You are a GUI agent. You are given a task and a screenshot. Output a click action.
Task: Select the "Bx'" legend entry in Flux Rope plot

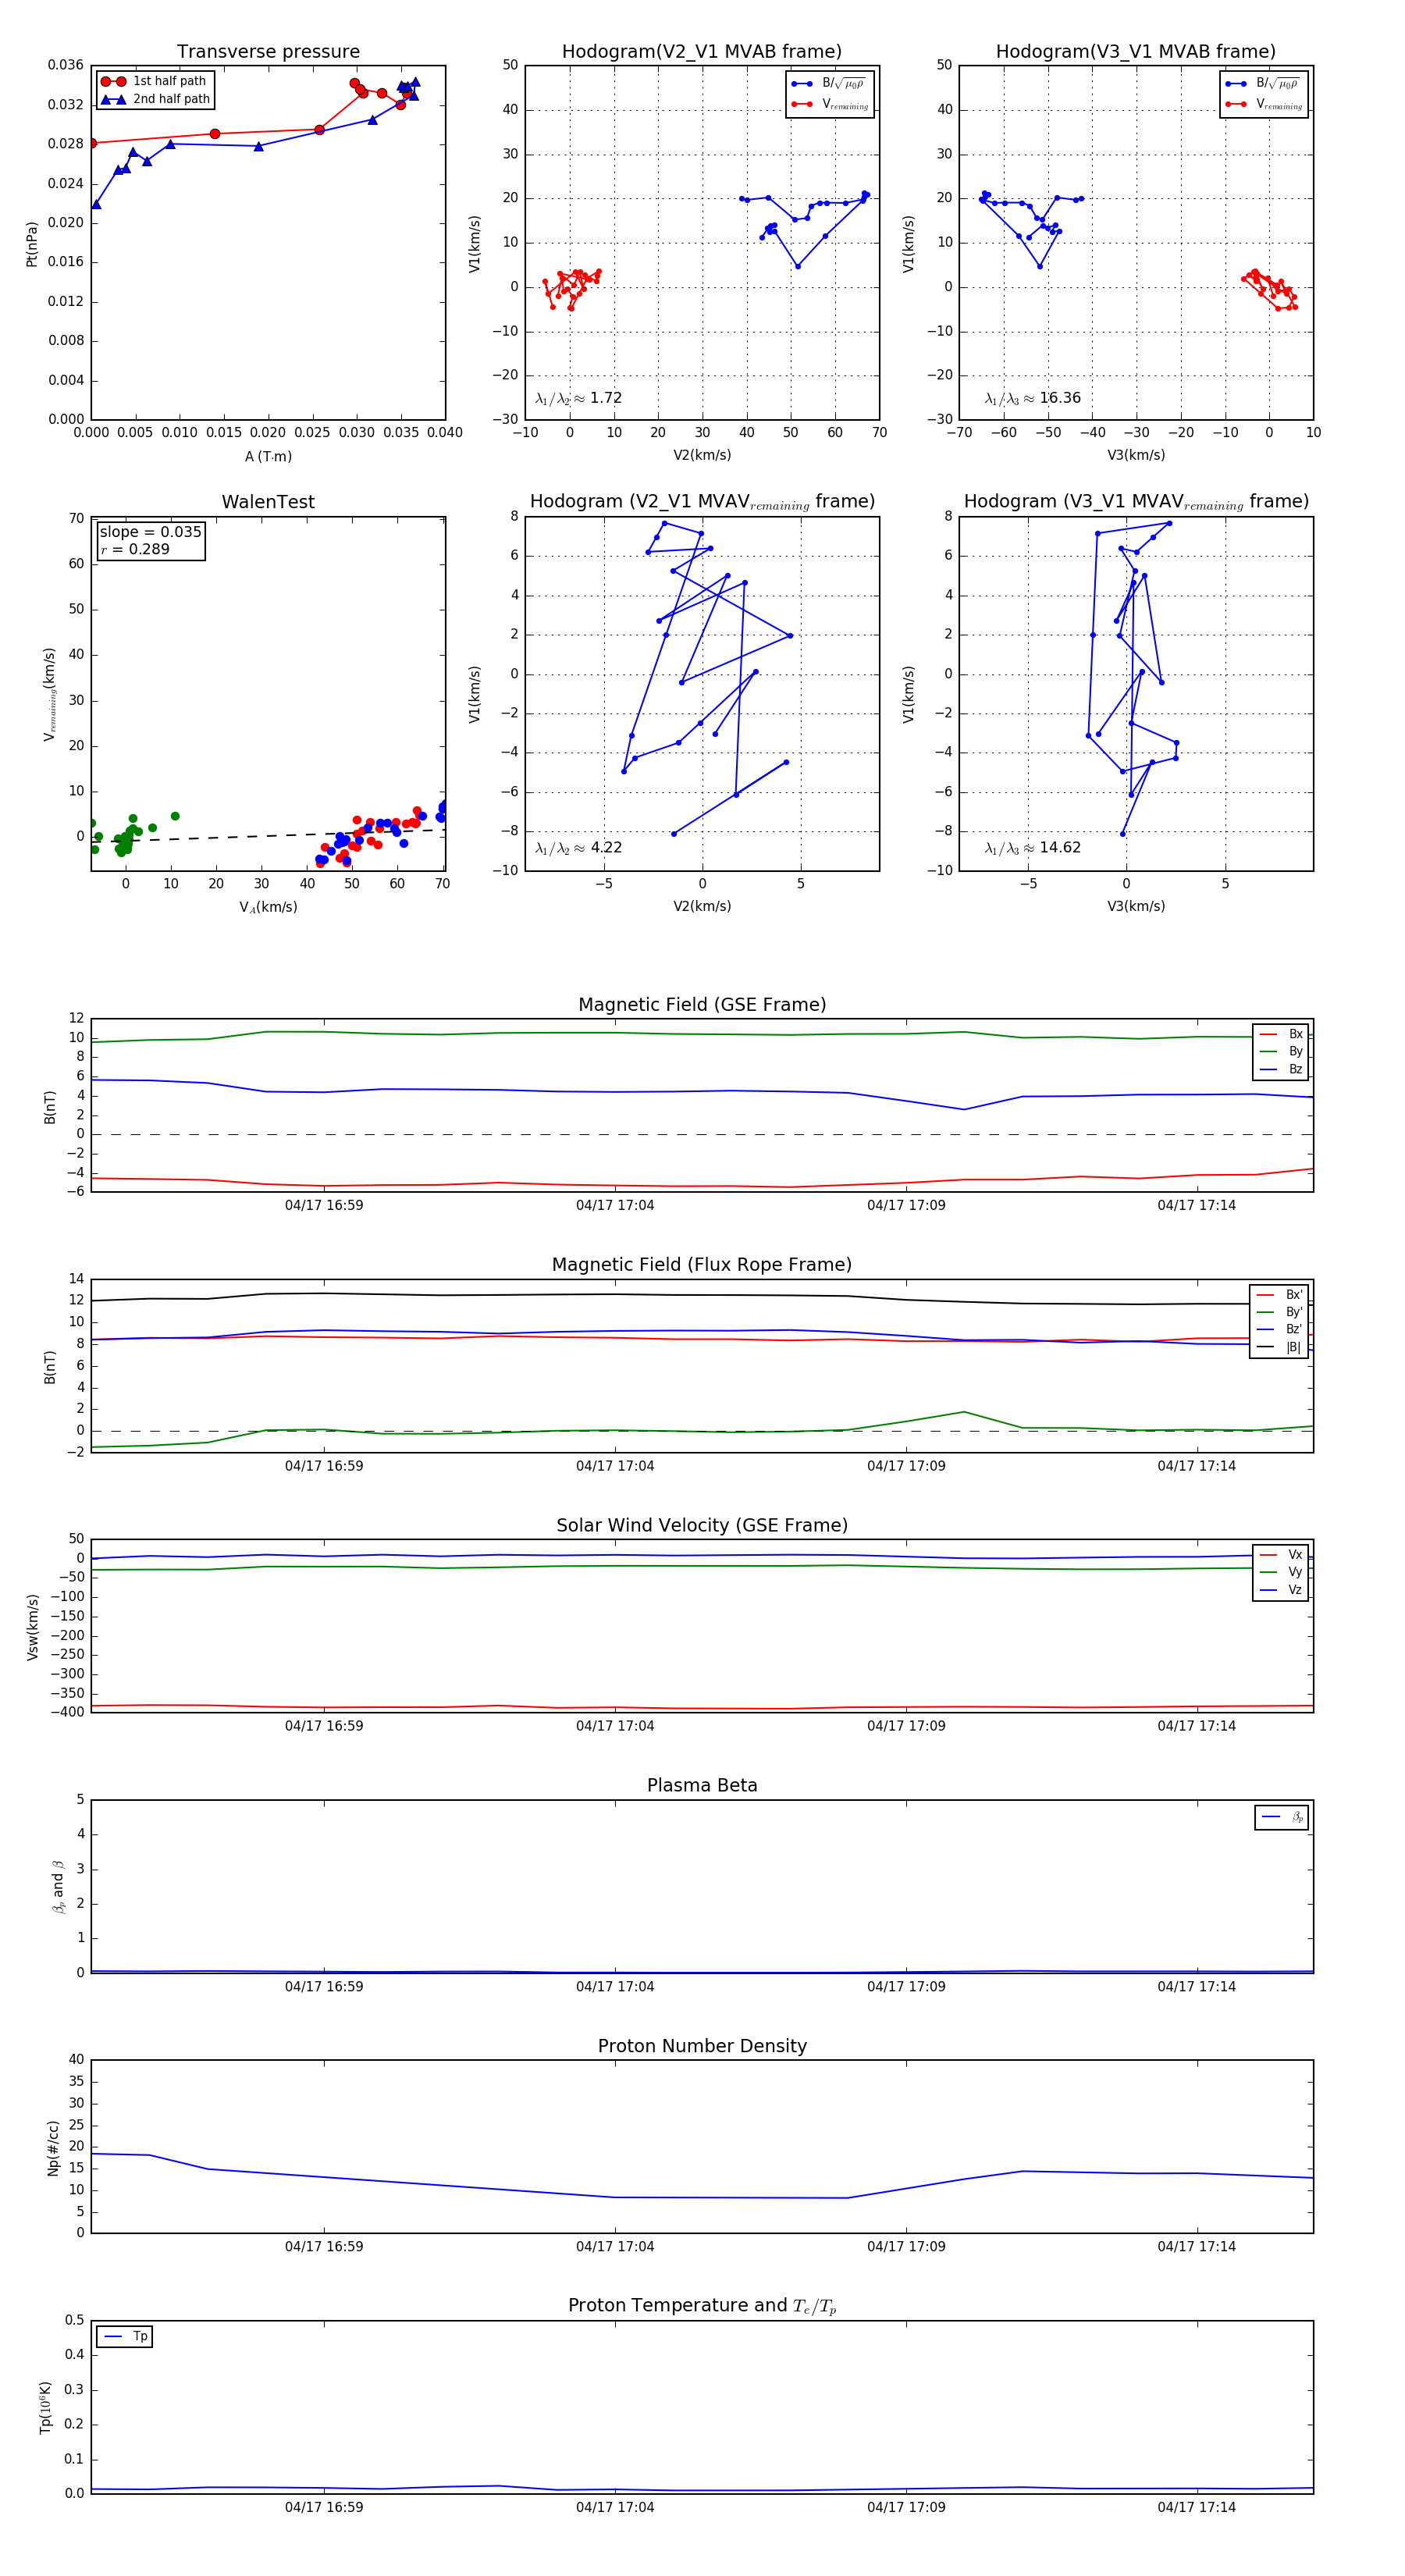(1279, 1294)
